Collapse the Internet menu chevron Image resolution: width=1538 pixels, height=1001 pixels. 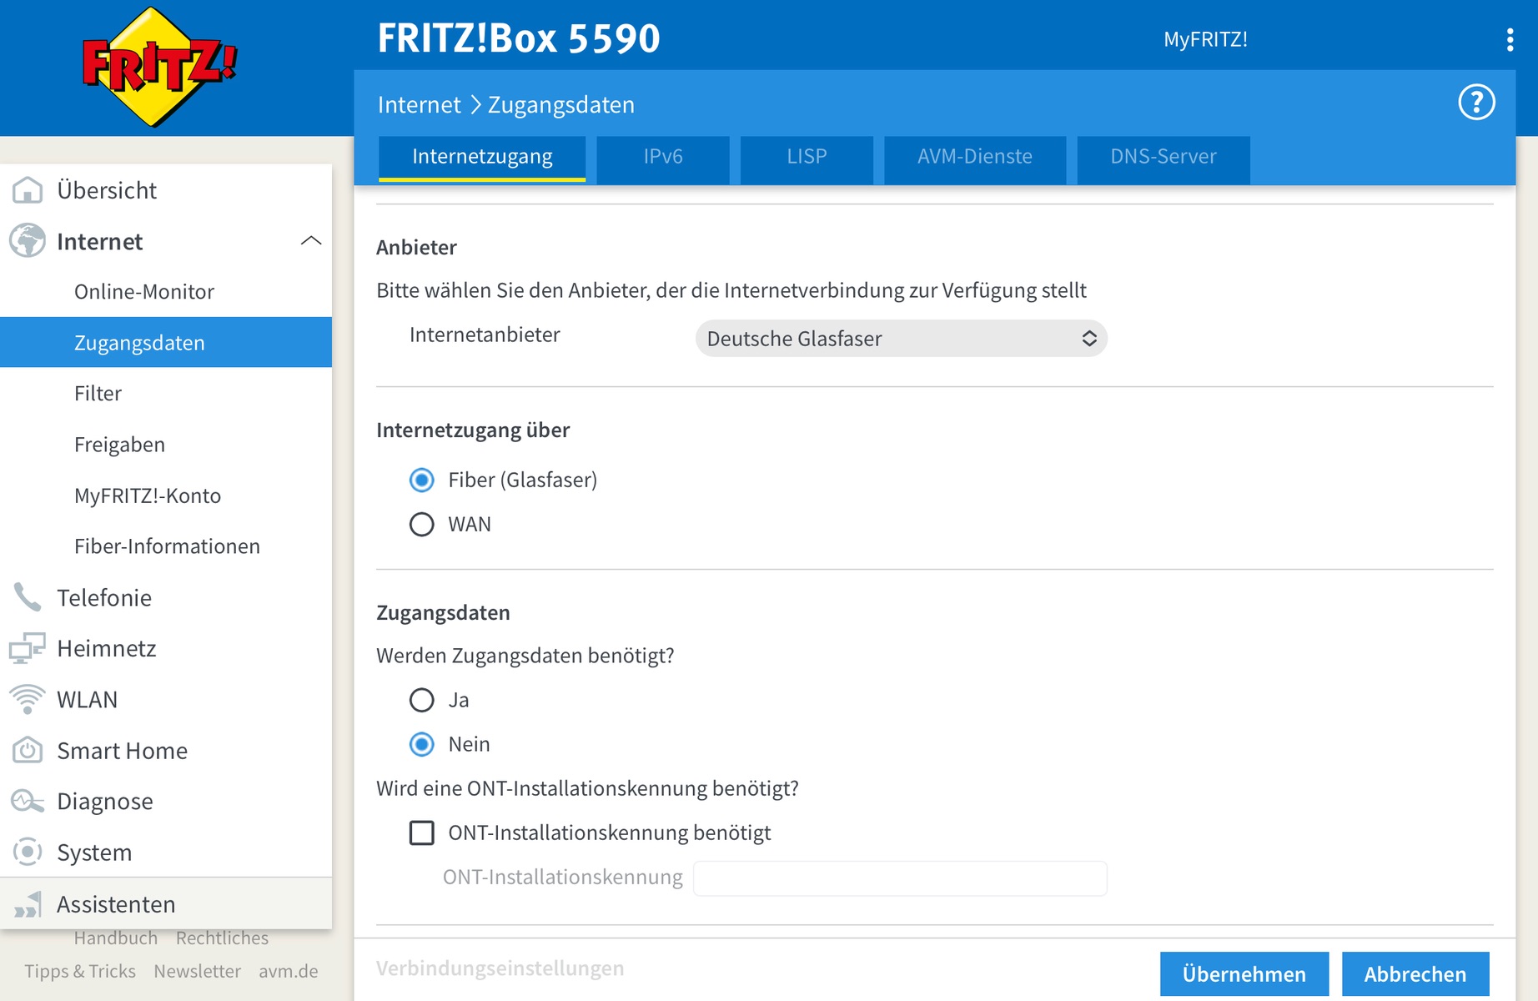(x=310, y=241)
